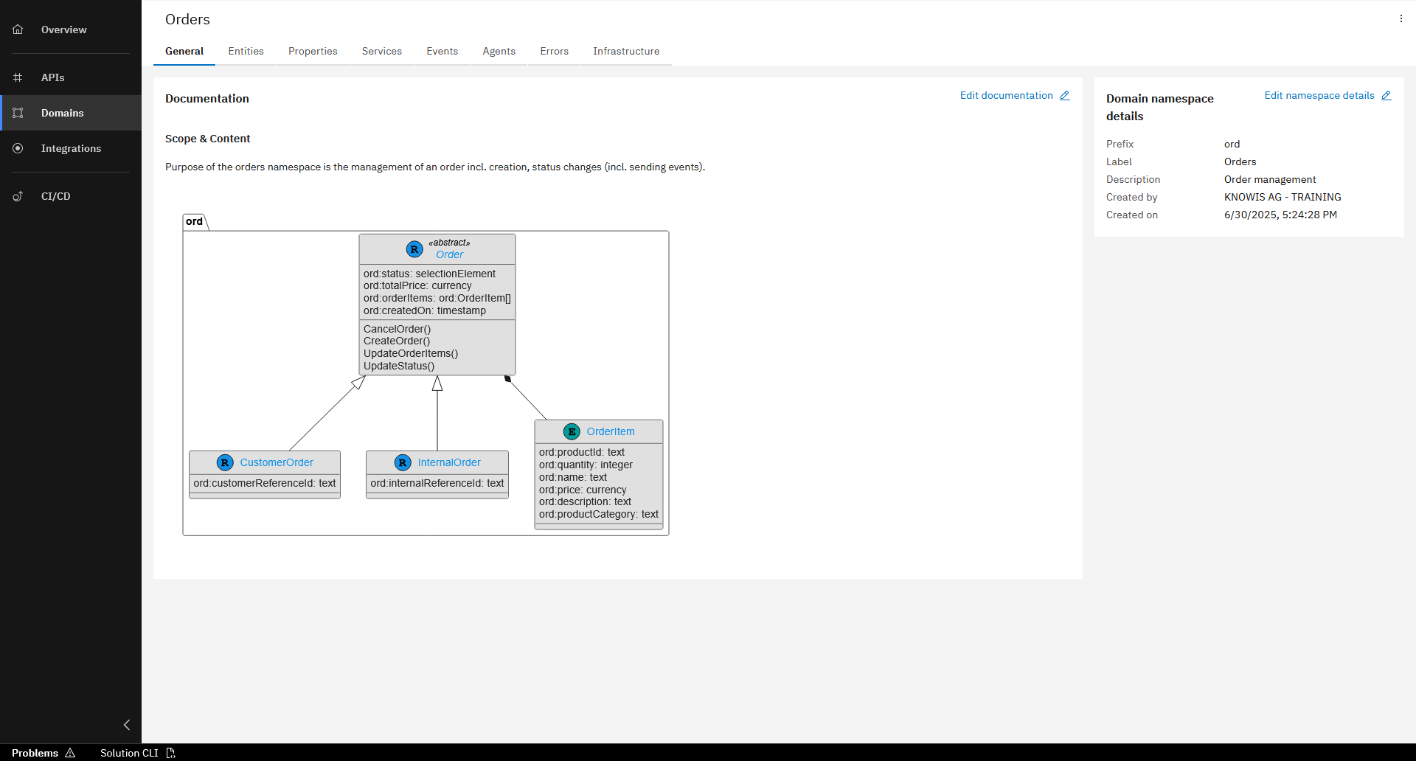Image resolution: width=1416 pixels, height=761 pixels.
Task: Click the R icon on the abstract Order class
Action: 414,249
